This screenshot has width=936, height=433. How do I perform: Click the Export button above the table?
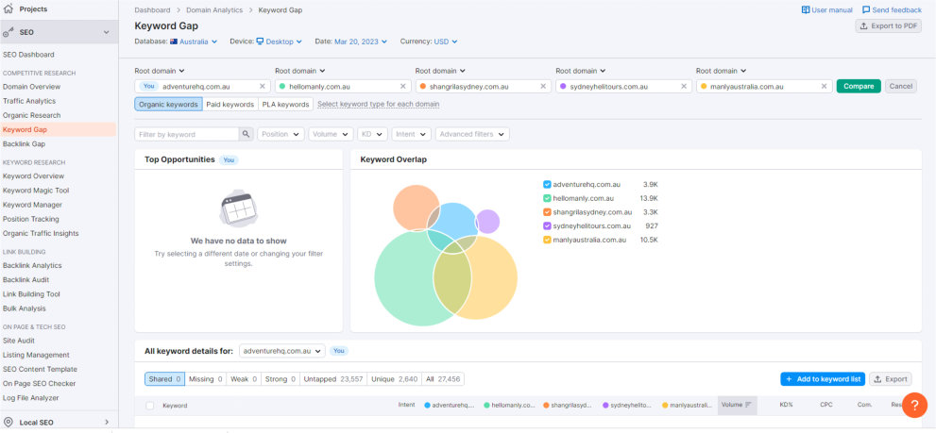890,379
